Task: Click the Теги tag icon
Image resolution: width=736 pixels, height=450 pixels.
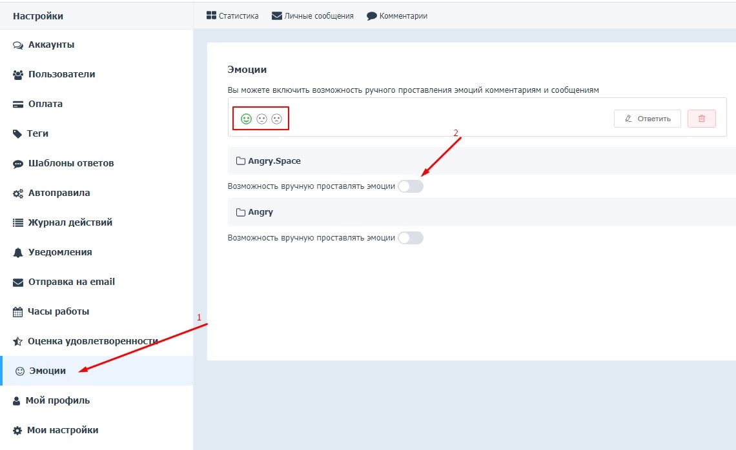Action: pyautogui.click(x=17, y=134)
